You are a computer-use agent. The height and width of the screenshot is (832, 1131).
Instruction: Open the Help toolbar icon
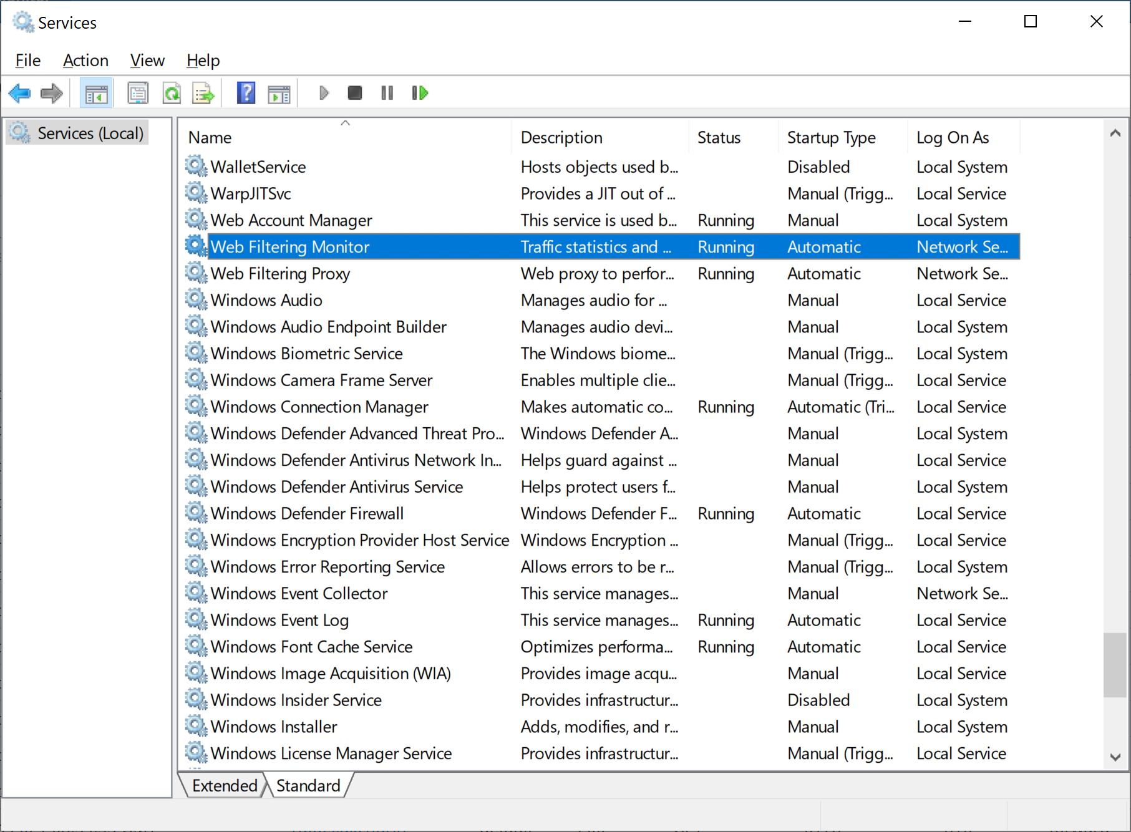[x=246, y=94]
